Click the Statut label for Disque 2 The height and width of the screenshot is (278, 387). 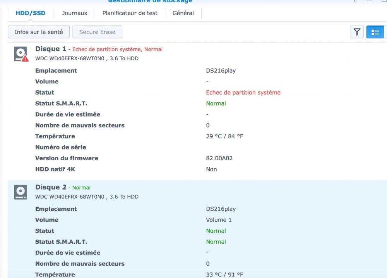click(45, 231)
